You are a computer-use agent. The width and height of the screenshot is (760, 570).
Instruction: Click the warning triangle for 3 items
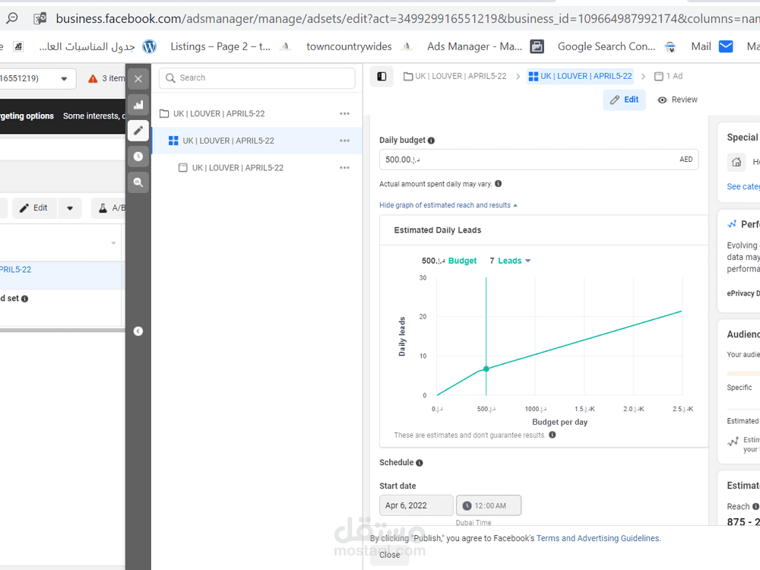point(93,78)
